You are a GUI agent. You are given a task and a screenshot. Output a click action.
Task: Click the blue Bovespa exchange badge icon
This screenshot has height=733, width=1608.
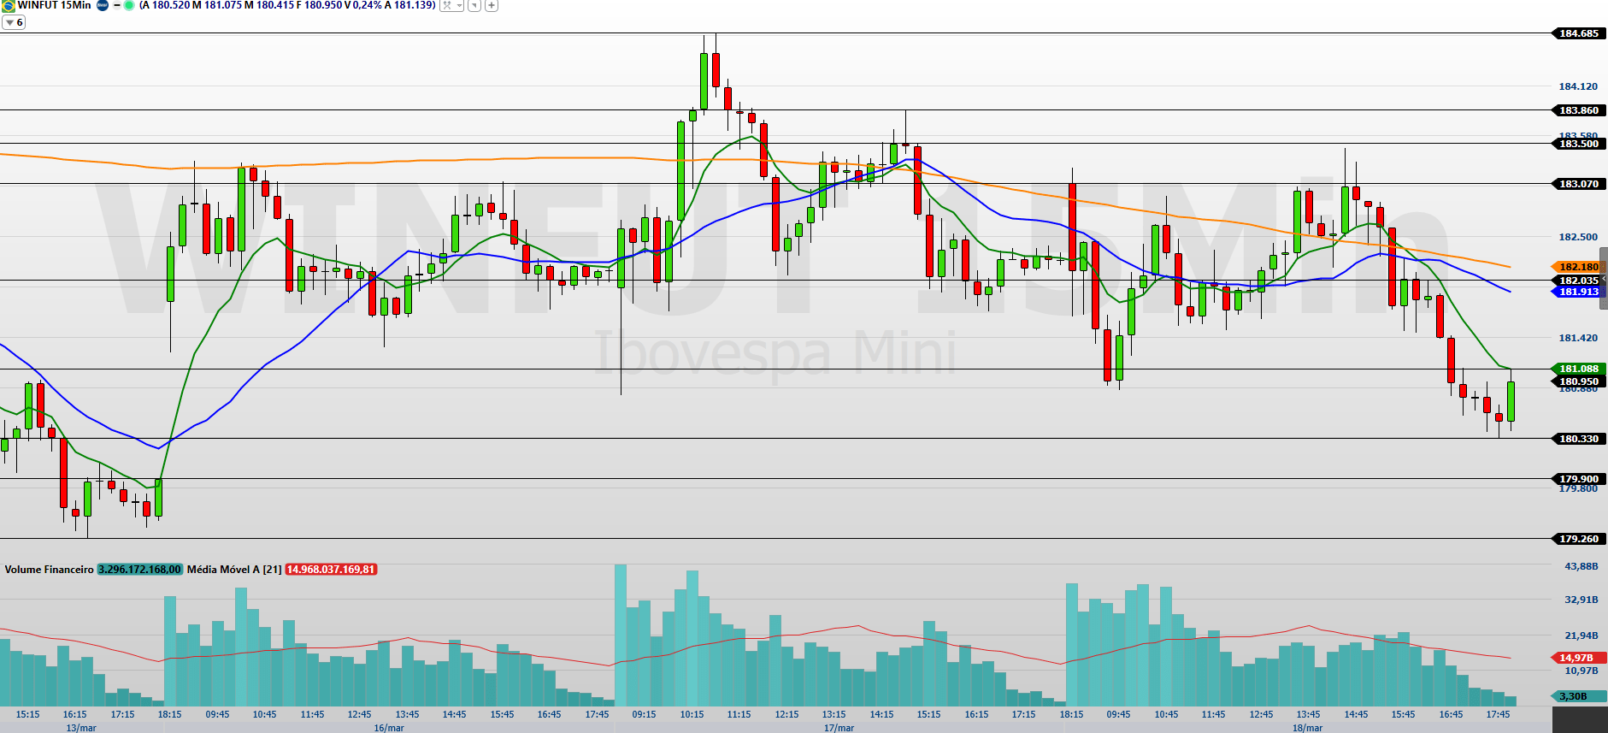pyautogui.click(x=103, y=5)
